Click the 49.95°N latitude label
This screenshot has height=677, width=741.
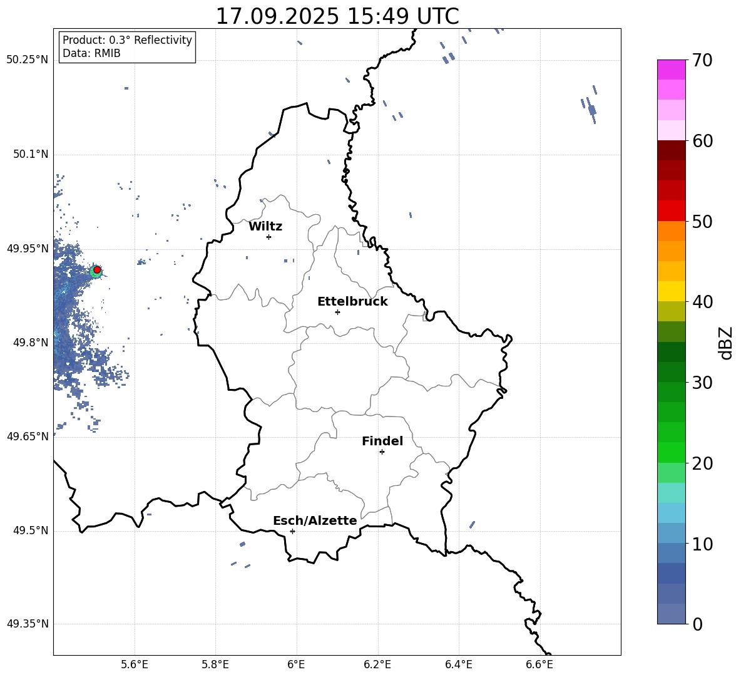pyautogui.click(x=28, y=249)
